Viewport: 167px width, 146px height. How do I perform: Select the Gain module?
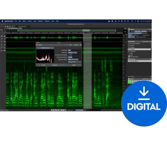click(x=132, y=55)
